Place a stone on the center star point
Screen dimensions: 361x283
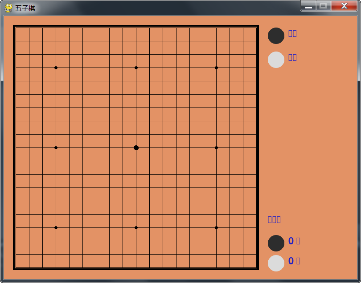[x=136, y=147]
